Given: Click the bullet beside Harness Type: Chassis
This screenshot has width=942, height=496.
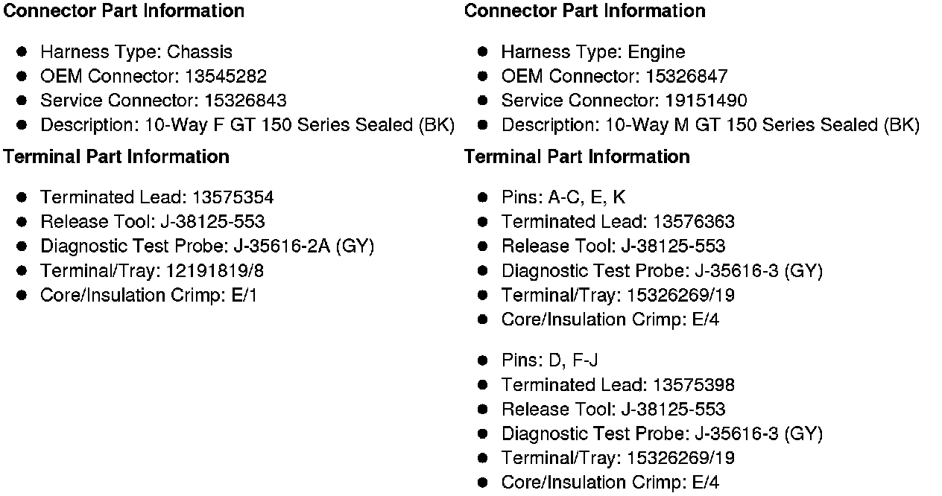Looking at the screenshot, I should point(22,52).
